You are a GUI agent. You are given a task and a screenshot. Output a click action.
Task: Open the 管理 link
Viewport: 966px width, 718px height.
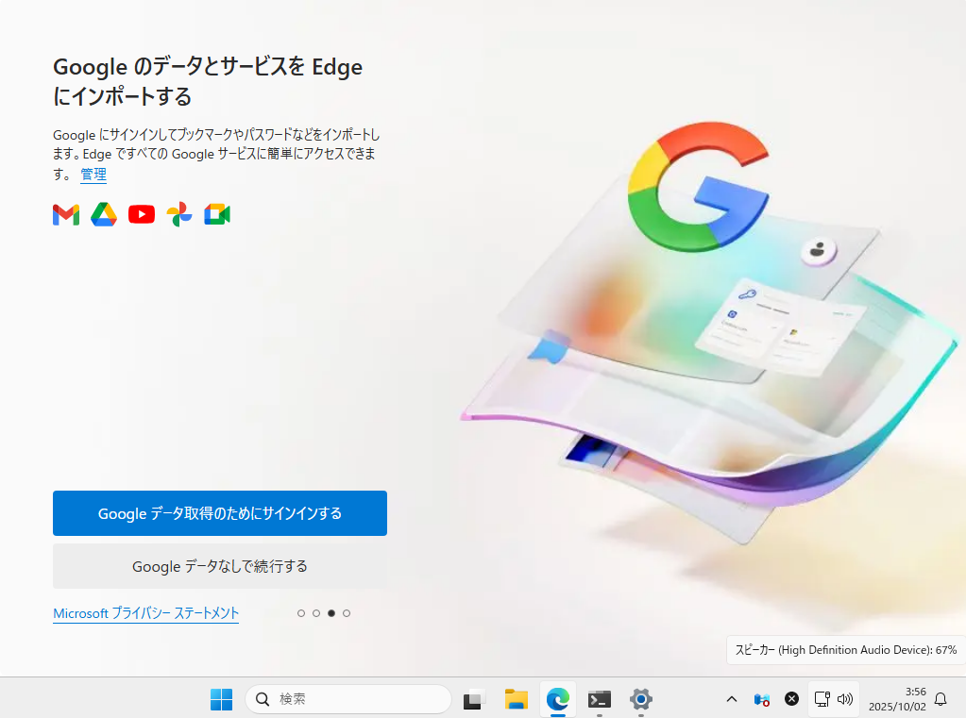93,175
